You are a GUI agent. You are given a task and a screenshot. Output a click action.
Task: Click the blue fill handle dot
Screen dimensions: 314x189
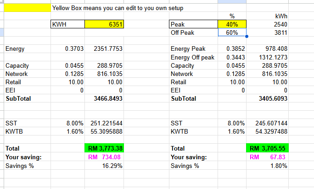click(247, 36)
